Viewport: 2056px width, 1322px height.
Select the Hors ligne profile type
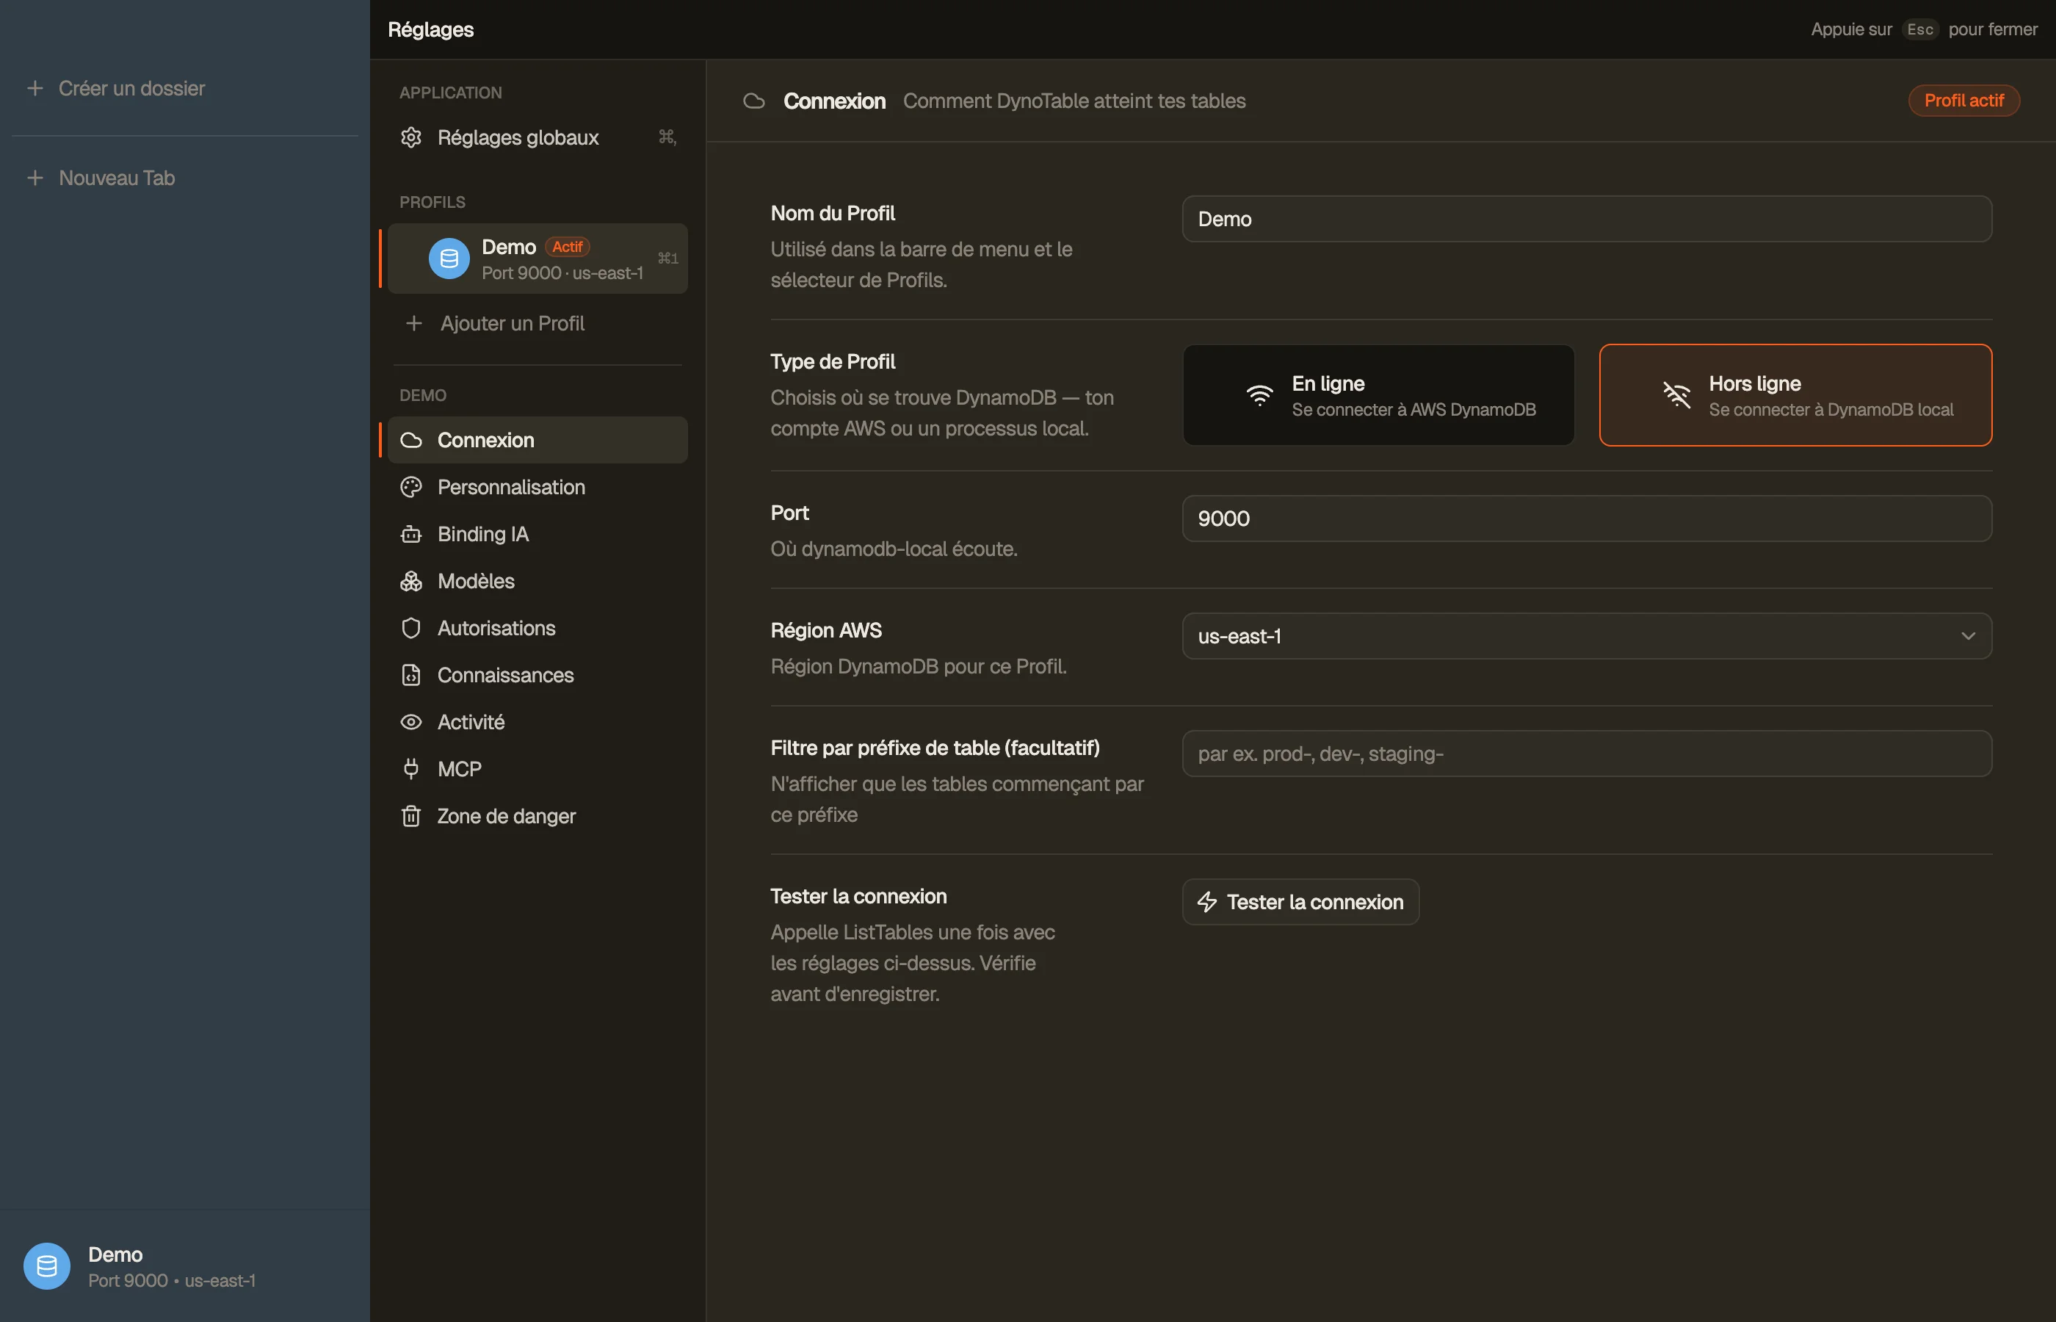pyautogui.click(x=1795, y=395)
